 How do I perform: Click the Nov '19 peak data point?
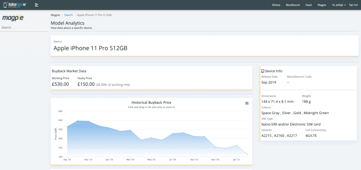pyautogui.click(x=88, y=121)
